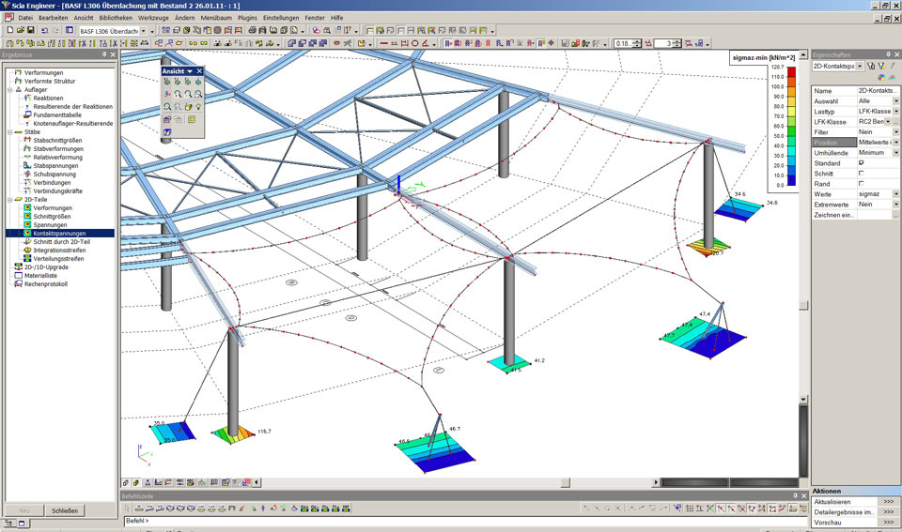Toggle the Standard checkbox
This screenshot has width=902, height=532.
click(x=862, y=162)
